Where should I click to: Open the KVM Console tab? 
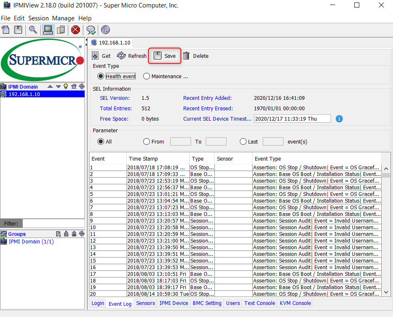[x=295, y=303]
